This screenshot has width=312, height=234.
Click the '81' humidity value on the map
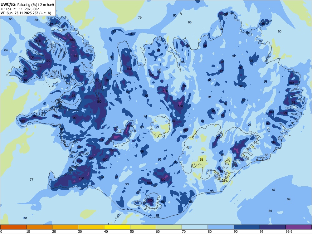click(26, 218)
